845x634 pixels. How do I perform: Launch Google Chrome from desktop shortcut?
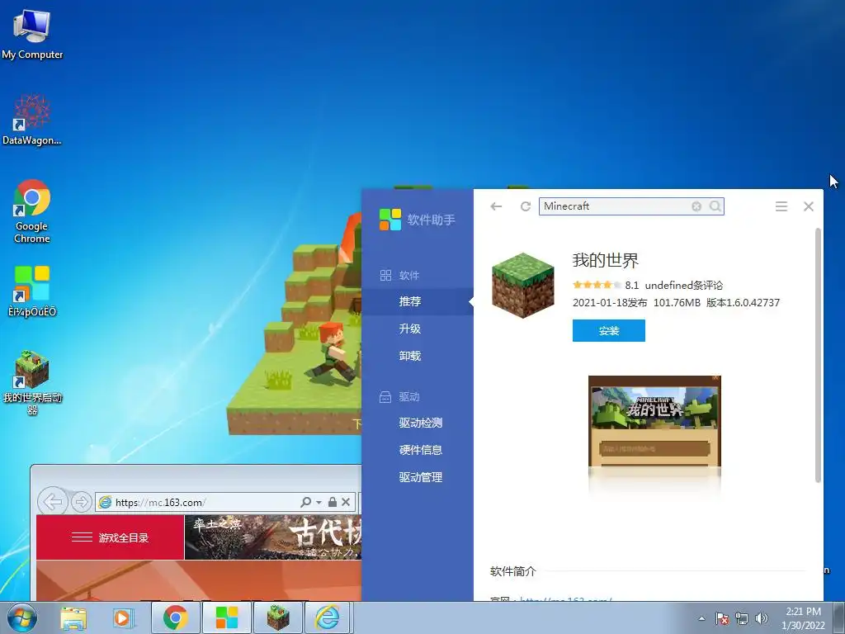[32, 211]
